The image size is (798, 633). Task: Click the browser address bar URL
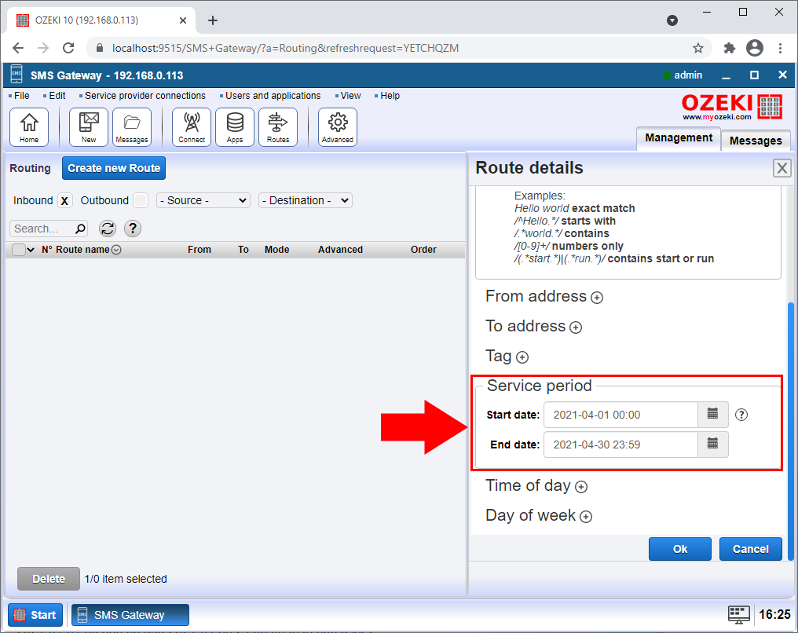tap(285, 49)
